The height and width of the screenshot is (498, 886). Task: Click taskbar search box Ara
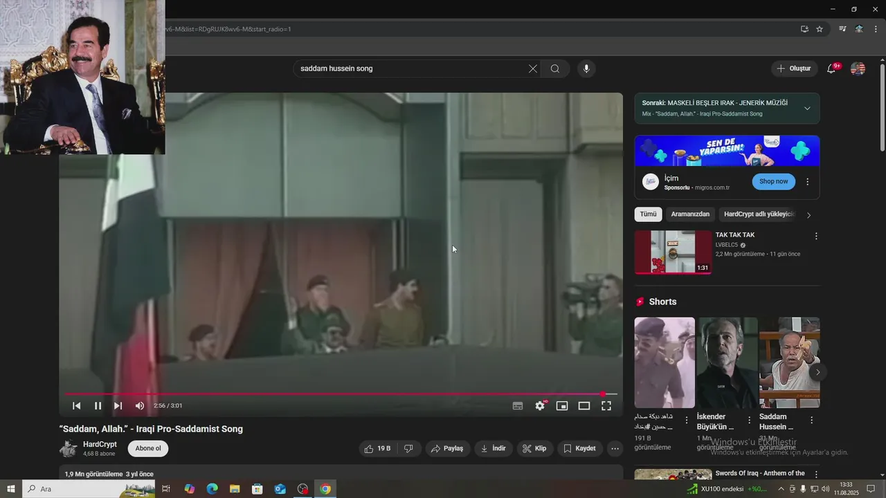89,489
